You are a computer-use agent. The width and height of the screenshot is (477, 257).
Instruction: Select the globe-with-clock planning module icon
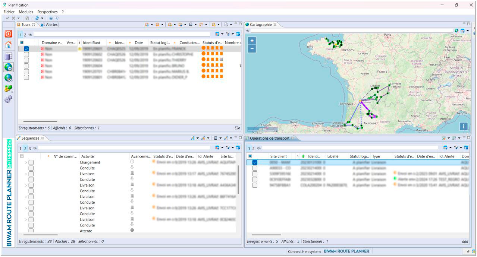tap(8, 67)
